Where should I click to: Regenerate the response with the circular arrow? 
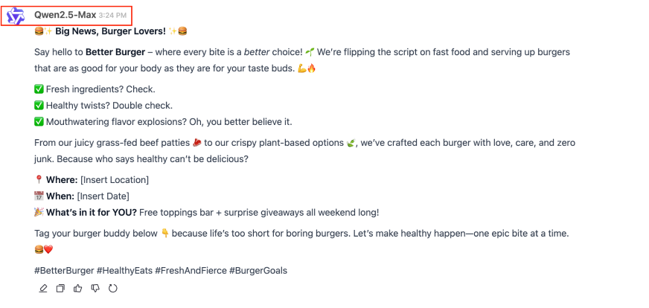coord(113,289)
